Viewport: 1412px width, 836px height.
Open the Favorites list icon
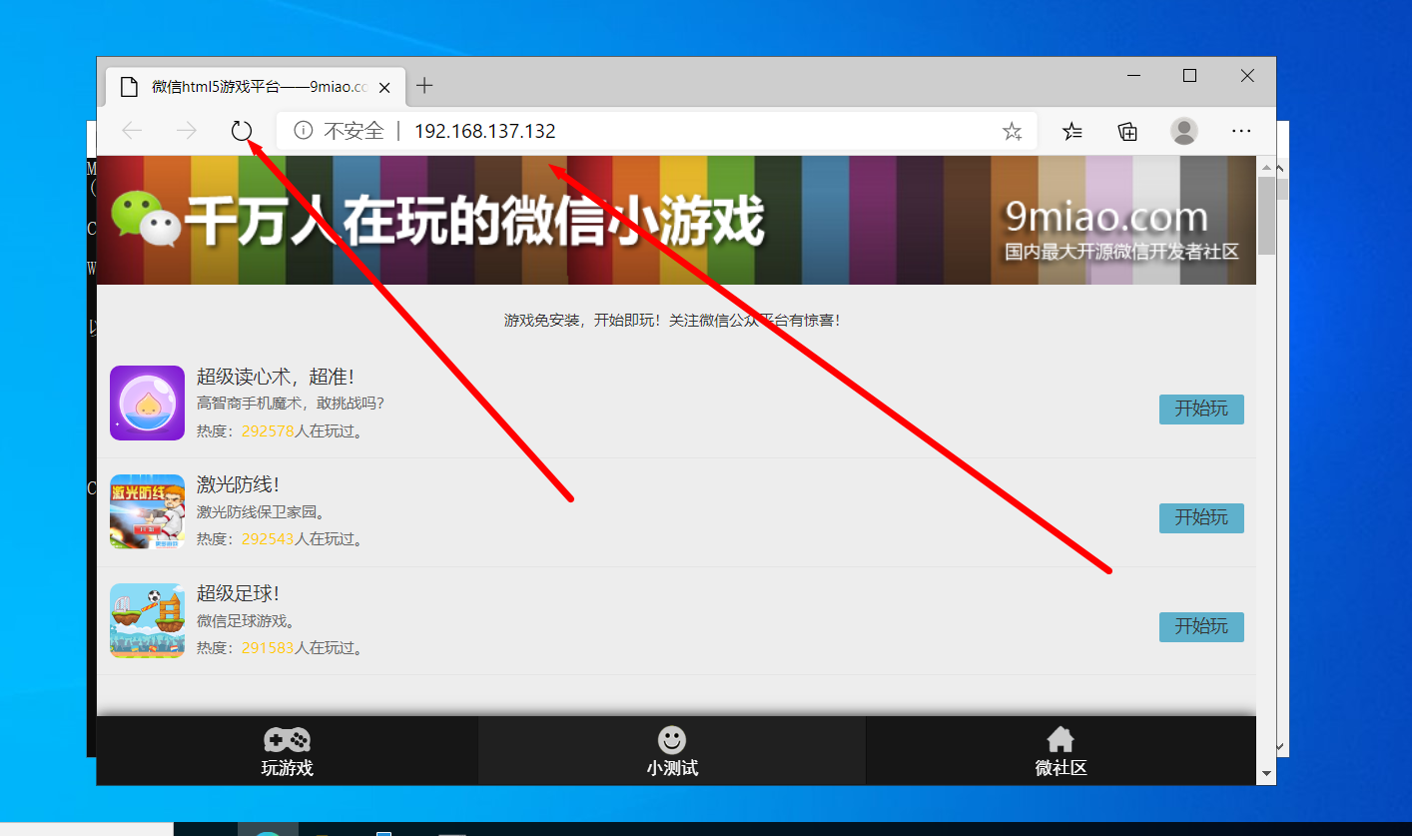click(x=1071, y=131)
